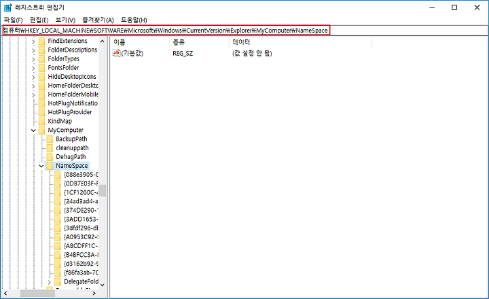Click the {088e3905 key folder icon

pyautogui.click(x=58, y=175)
